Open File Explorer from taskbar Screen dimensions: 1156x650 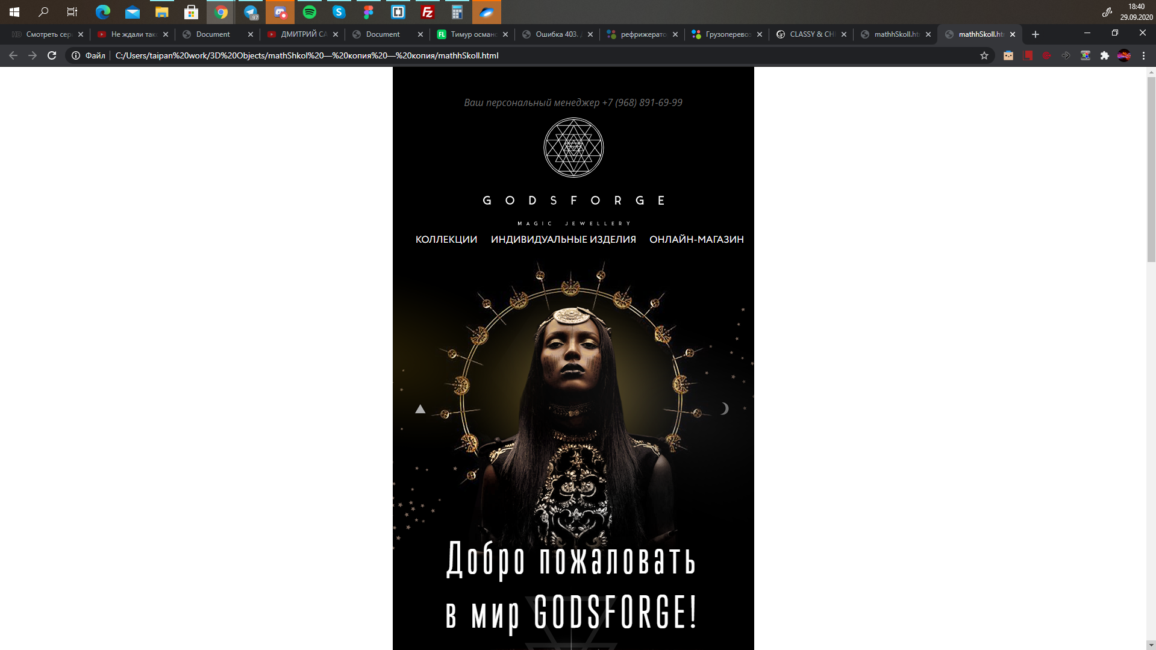tap(162, 11)
